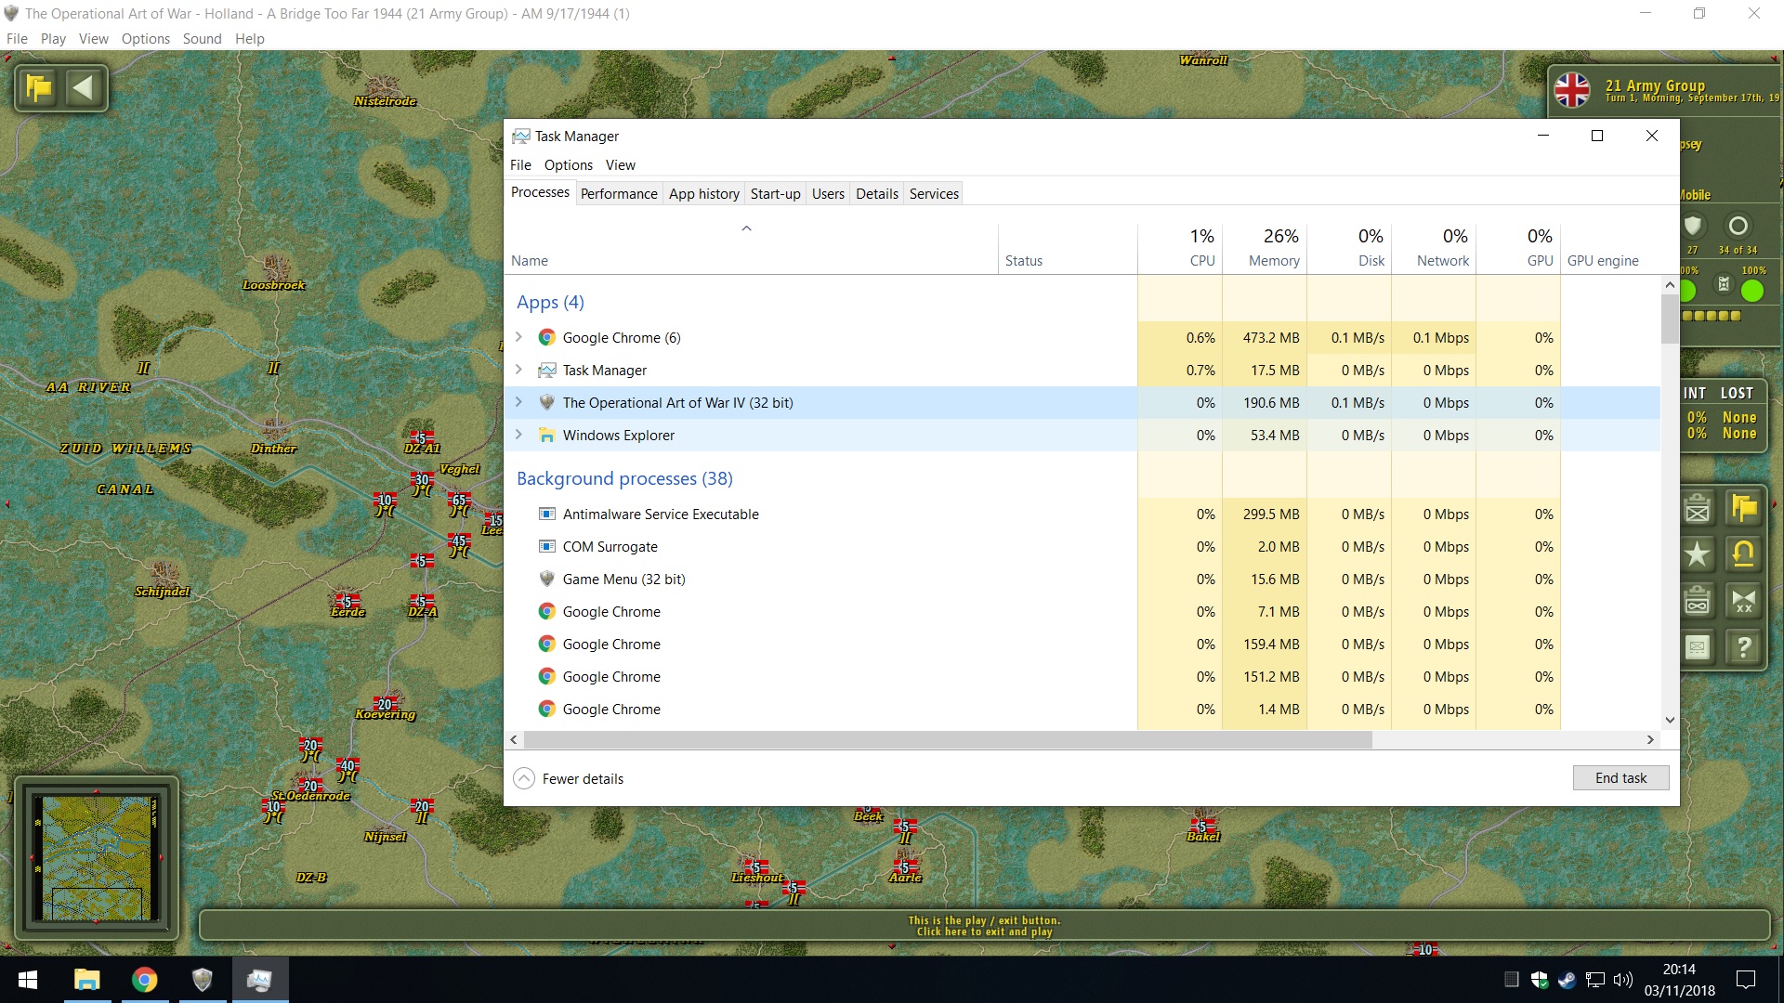
Task: Select the COM Surrogate process row
Action: tap(1082, 546)
